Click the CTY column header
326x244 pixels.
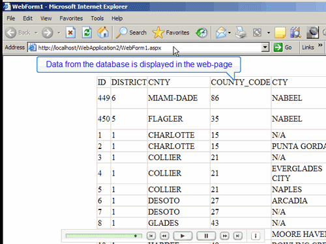click(x=299, y=82)
